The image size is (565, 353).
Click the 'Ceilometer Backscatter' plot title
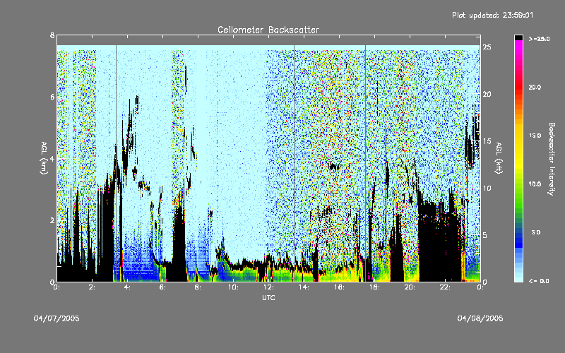coord(268,30)
